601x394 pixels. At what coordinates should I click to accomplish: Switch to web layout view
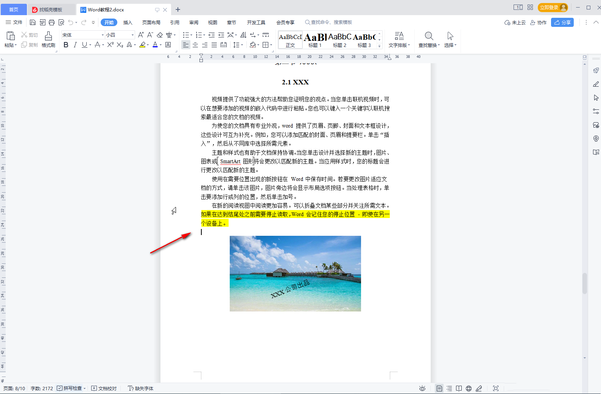pos(469,388)
